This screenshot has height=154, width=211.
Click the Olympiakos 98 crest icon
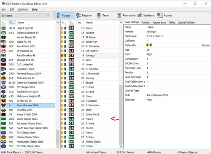click(3, 51)
